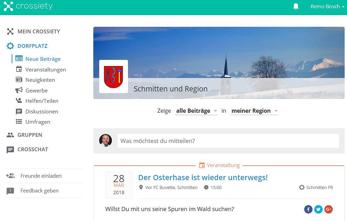
Task: Select Neue Beiträge in the sidebar
Action: (43, 59)
